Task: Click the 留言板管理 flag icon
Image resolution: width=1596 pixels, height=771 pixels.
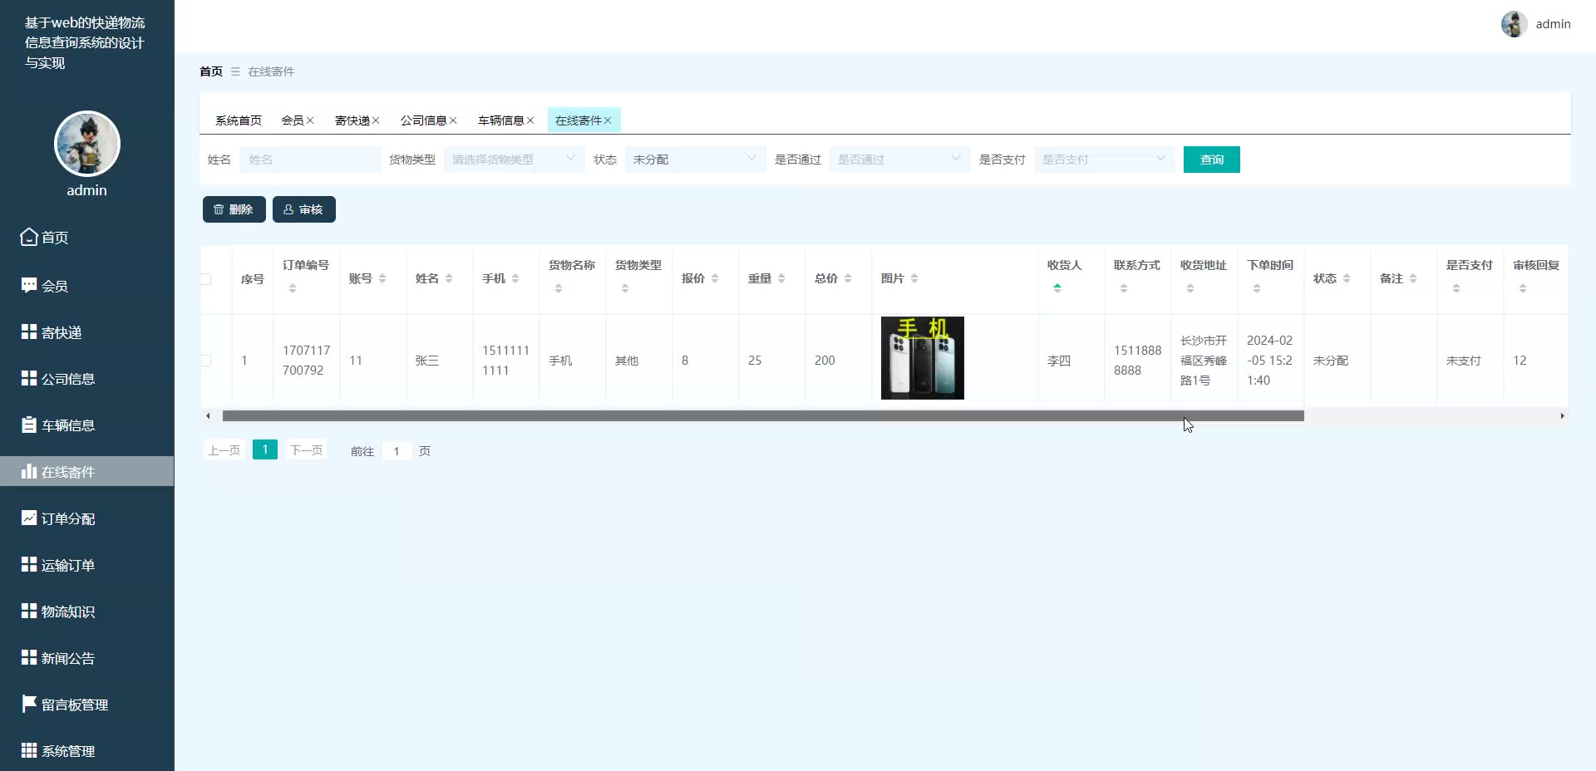Action: click(x=29, y=704)
